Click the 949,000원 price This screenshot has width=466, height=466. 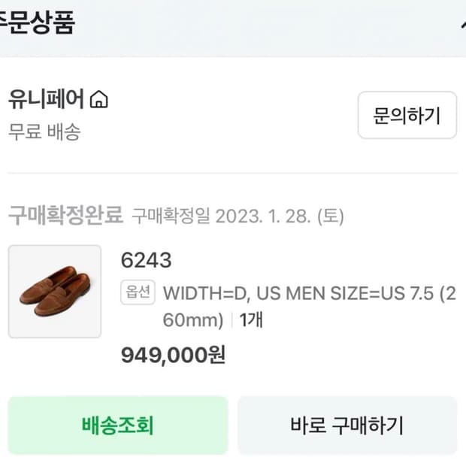click(173, 355)
